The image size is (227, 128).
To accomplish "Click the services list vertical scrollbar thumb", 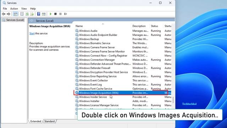I will point(173,100).
